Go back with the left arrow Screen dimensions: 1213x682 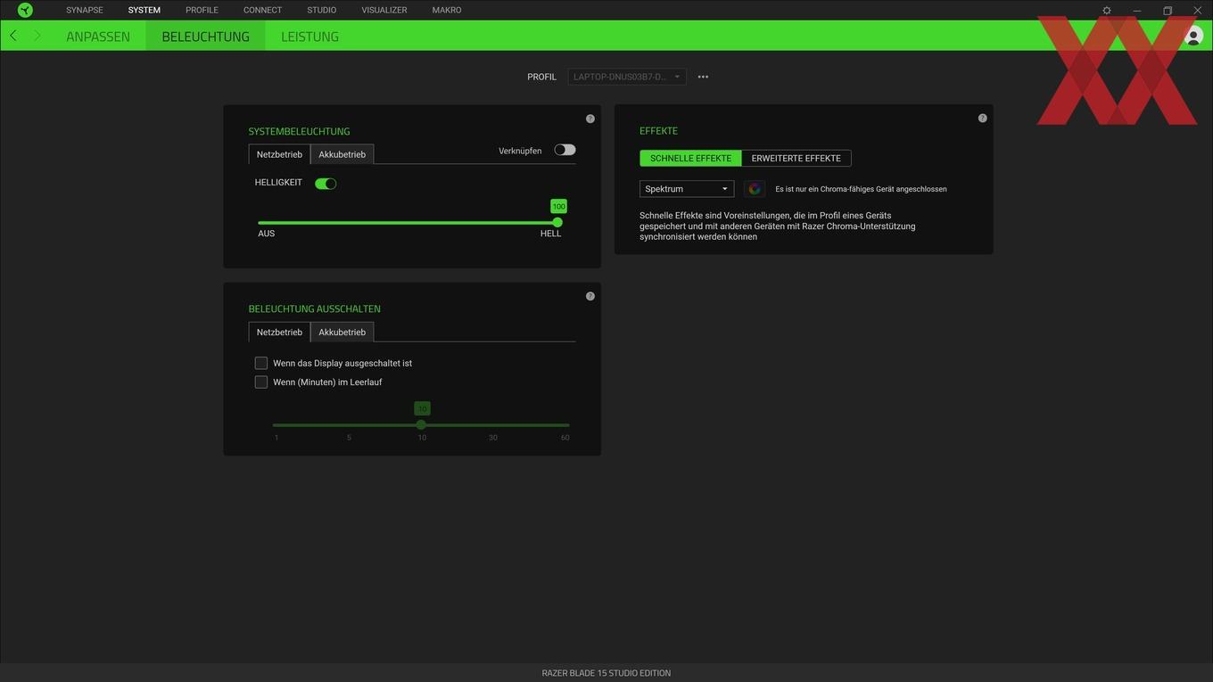(x=13, y=36)
